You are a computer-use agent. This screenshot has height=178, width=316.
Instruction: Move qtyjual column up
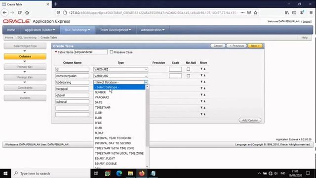click(x=204, y=95)
